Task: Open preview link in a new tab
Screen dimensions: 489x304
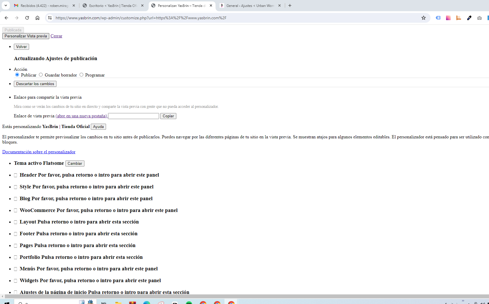Action: click(x=82, y=116)
